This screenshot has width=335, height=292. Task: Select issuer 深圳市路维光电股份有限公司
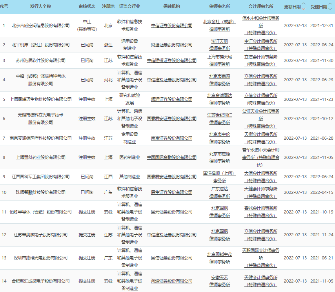(40, 258)
